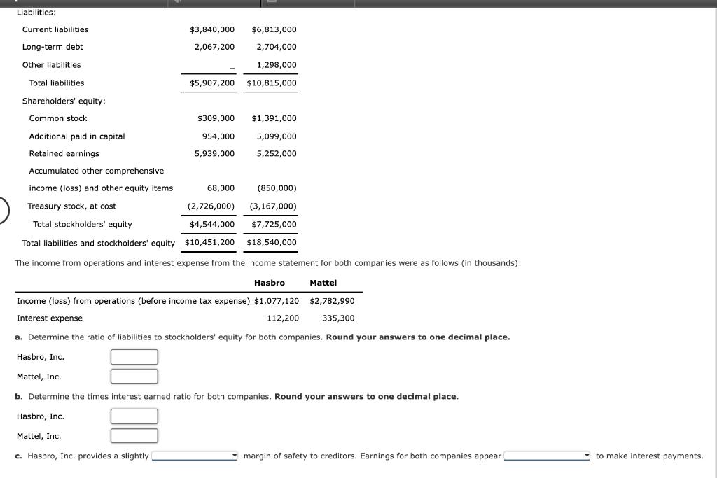Click the dark toolbar strip at the top
The width and height of the screenshot is (717, 478).
pyautogui.click(x=420, y=3)
